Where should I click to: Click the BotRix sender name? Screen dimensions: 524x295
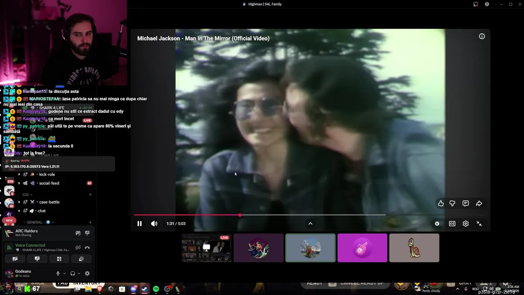(x=25, y=161)
